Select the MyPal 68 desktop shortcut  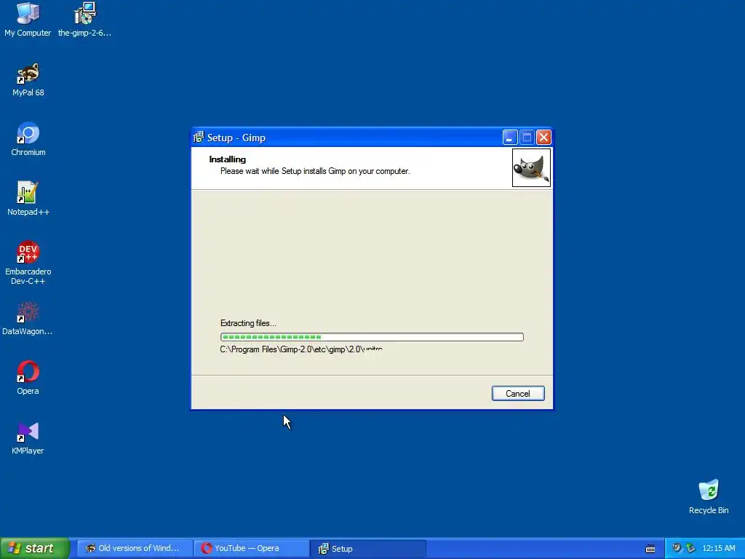[28, 79]
